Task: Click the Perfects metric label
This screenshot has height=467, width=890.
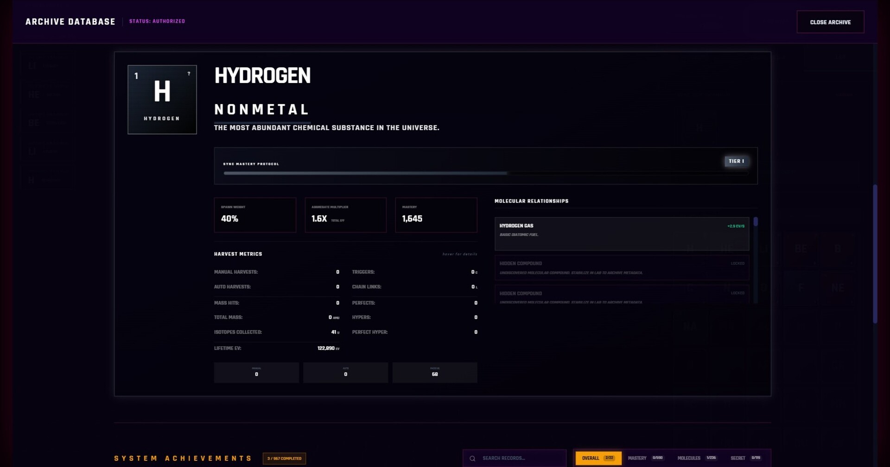Action: [364, 303]
